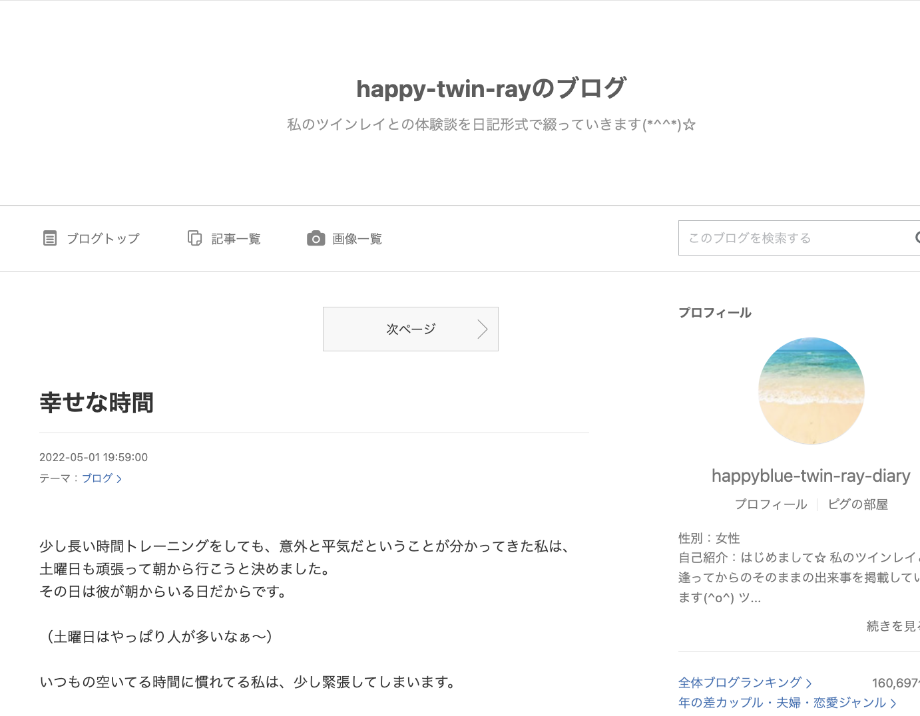Click the search magnifier icon in the search bar
Screen dimensions: 920x716
[917, 238]
